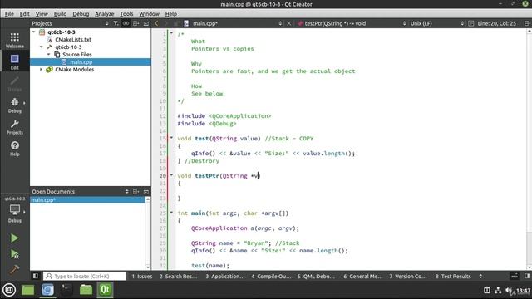Image resolution: width=532 pixels, height=299 pixels.
Task: Open the Compile Output pane
Action: click(271, 276)
